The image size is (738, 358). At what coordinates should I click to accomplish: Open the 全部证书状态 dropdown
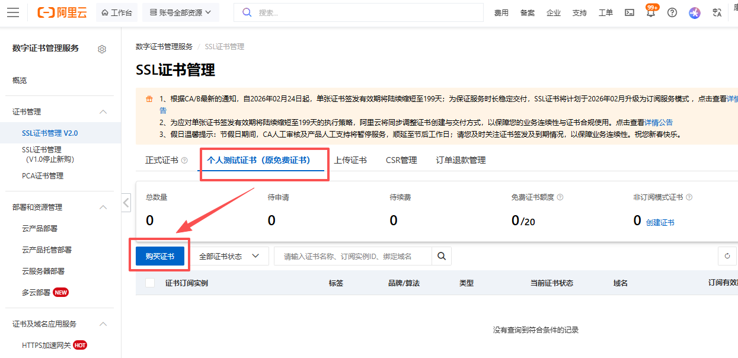229,256
